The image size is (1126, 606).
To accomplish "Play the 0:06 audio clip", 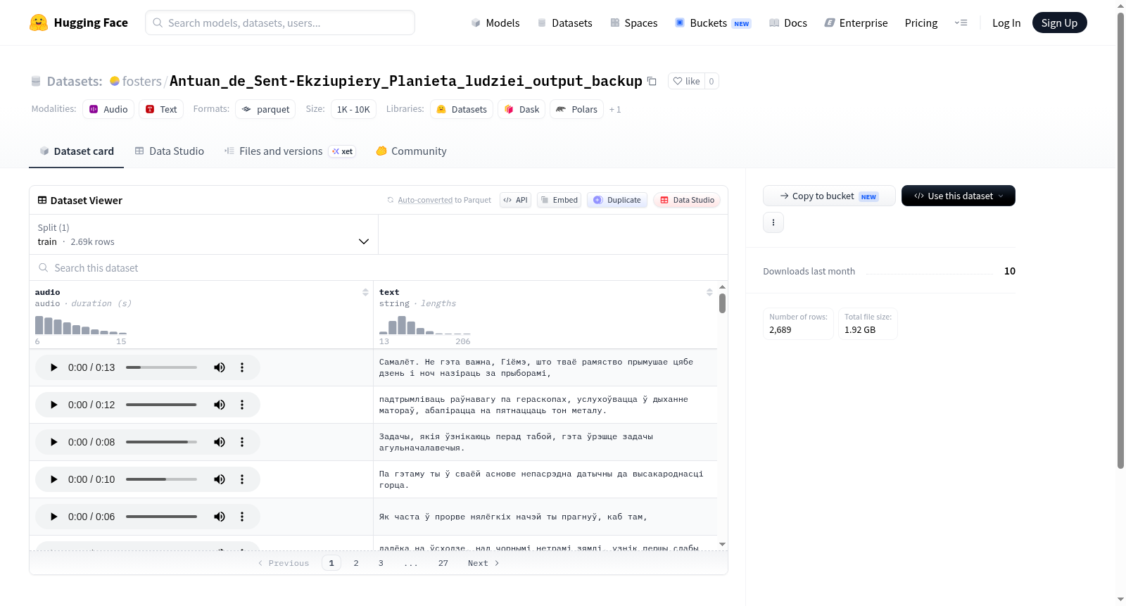I will click(x=53, y=517).
